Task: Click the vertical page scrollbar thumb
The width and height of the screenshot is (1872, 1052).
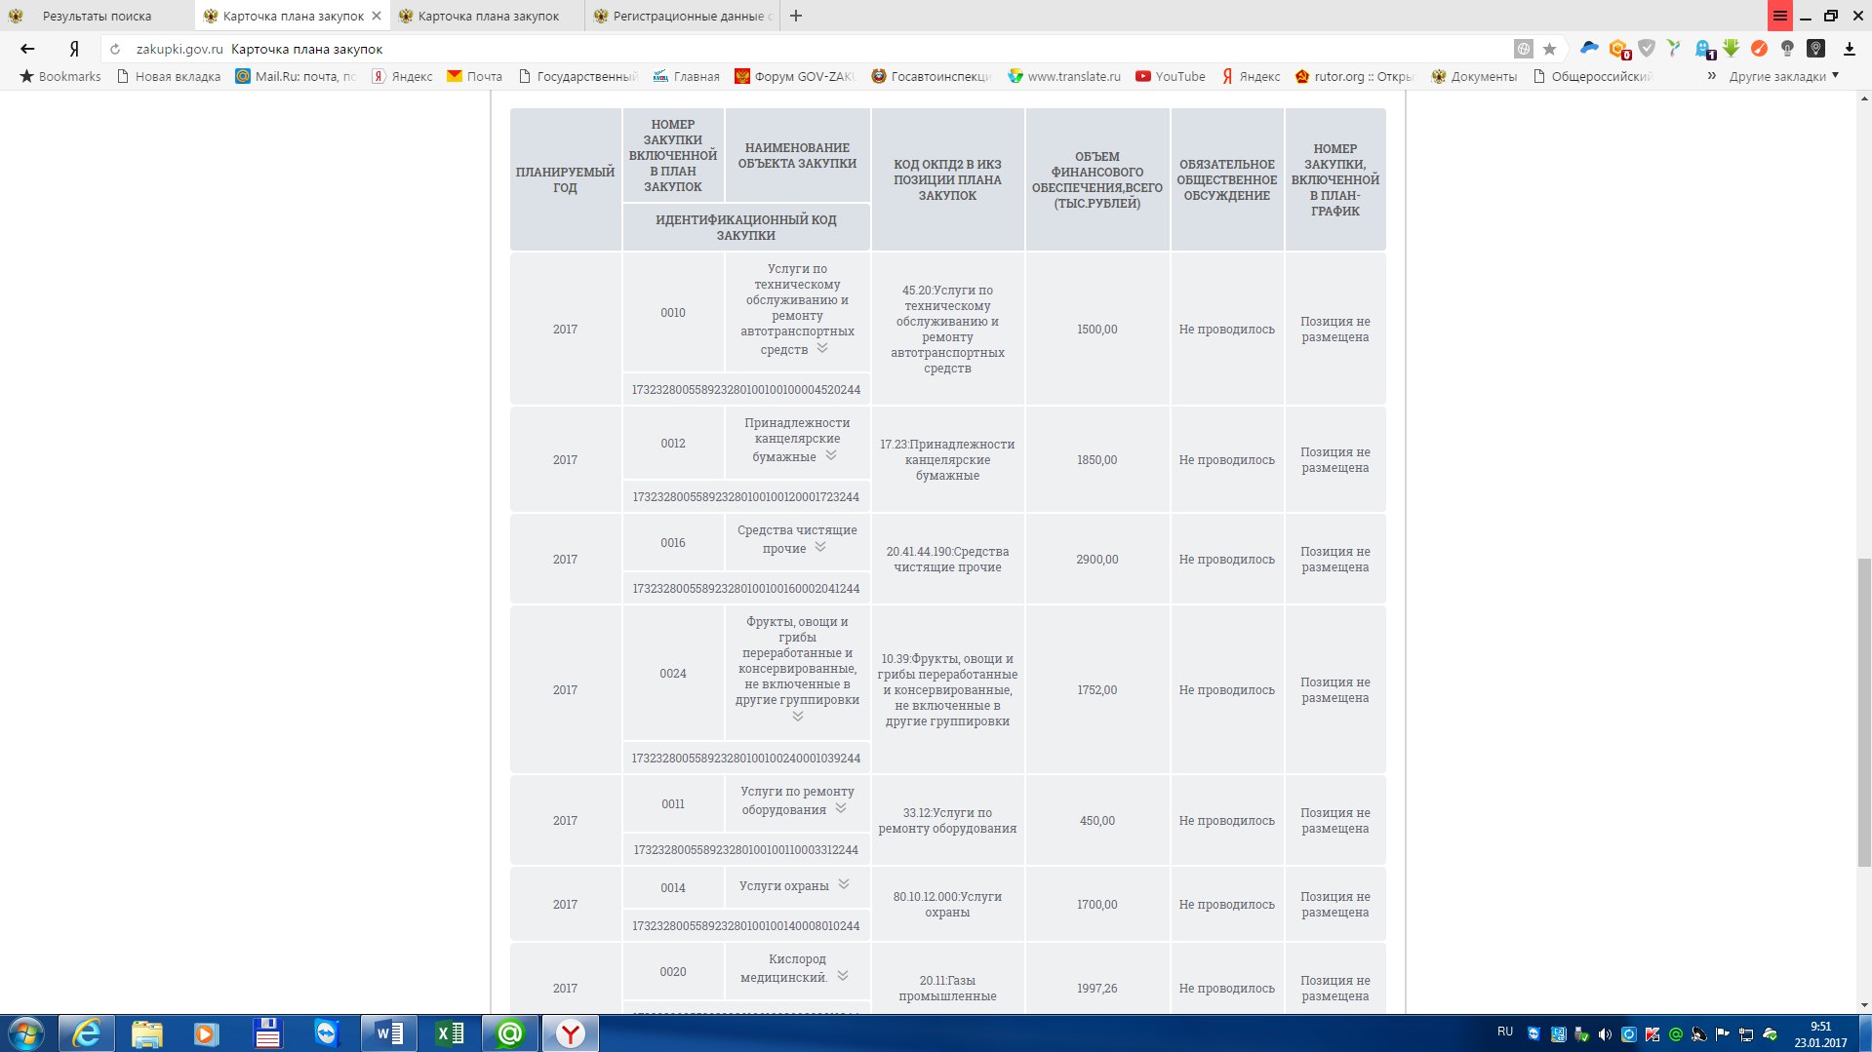Action: click(x=1864, y=712)
